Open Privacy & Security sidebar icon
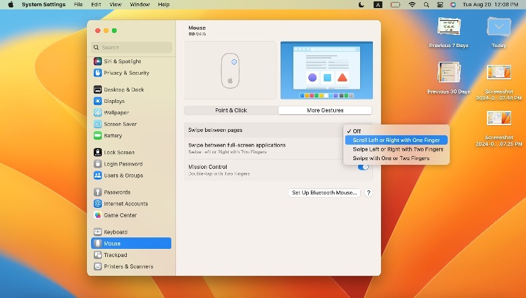 pos(98,73)
